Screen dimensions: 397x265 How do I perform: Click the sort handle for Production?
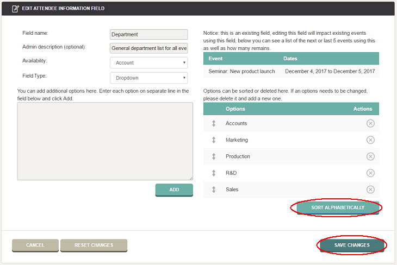tap(214, 156)
